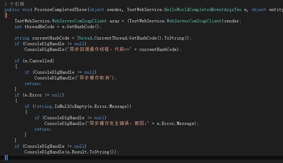Screen dimensions: 283x163
Task: Click "IsNullOrEmpty" method call
Action: [x=71, y=106]
